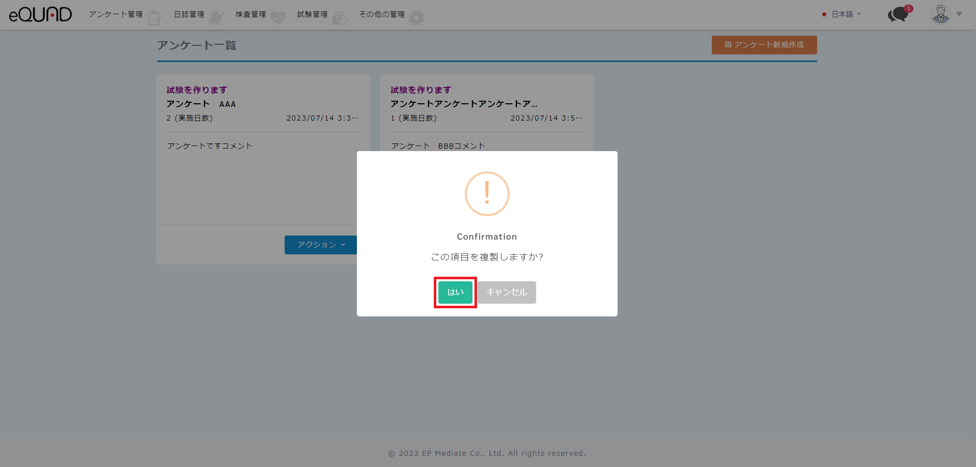Open the 日本語 language dropdown

point(842,14)
